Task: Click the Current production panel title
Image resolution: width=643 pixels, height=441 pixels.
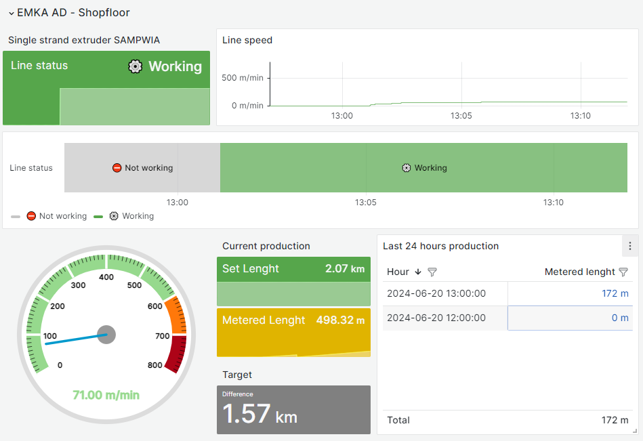Action: click(x=266, y=246)
